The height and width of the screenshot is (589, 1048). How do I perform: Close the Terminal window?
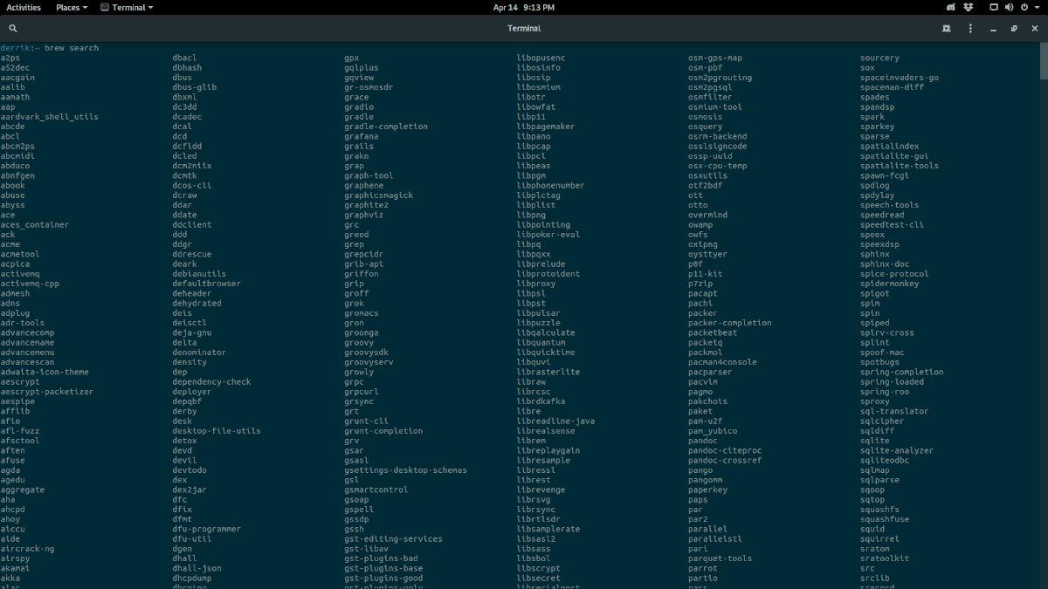tap(1034, 29)
